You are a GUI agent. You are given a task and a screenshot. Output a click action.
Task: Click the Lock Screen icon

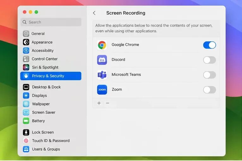[x=26, y=132]
